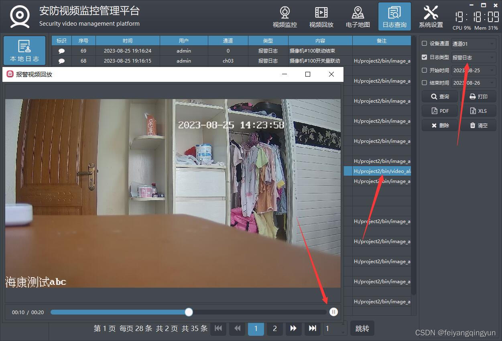This screenshot has height=341, width=502.
Task: Select the 日志查询 log query module
Action: [394, 16]
